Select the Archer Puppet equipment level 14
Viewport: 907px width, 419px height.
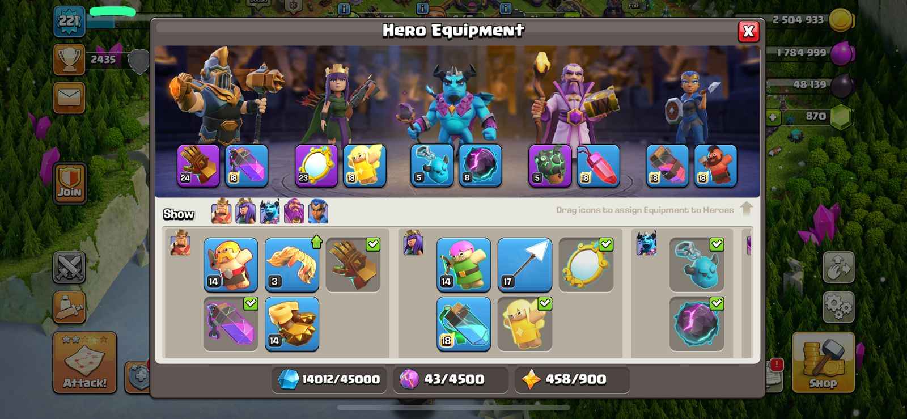click(x=464, y=265)
